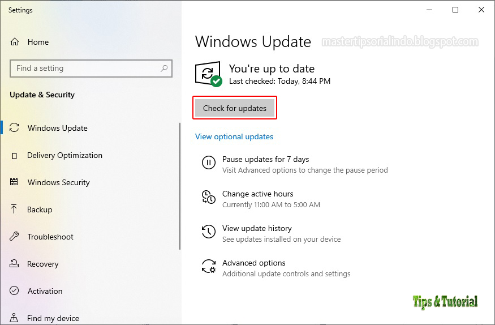Click the sidebar vertical scrollbar
This screenshot has width=495, height=325.
pos(180,186)
